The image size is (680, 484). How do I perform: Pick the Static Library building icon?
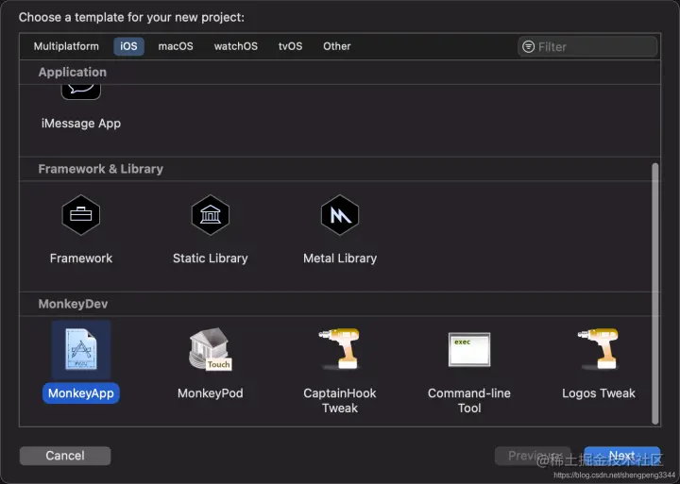pyautogui.click(x=211, y=215)
